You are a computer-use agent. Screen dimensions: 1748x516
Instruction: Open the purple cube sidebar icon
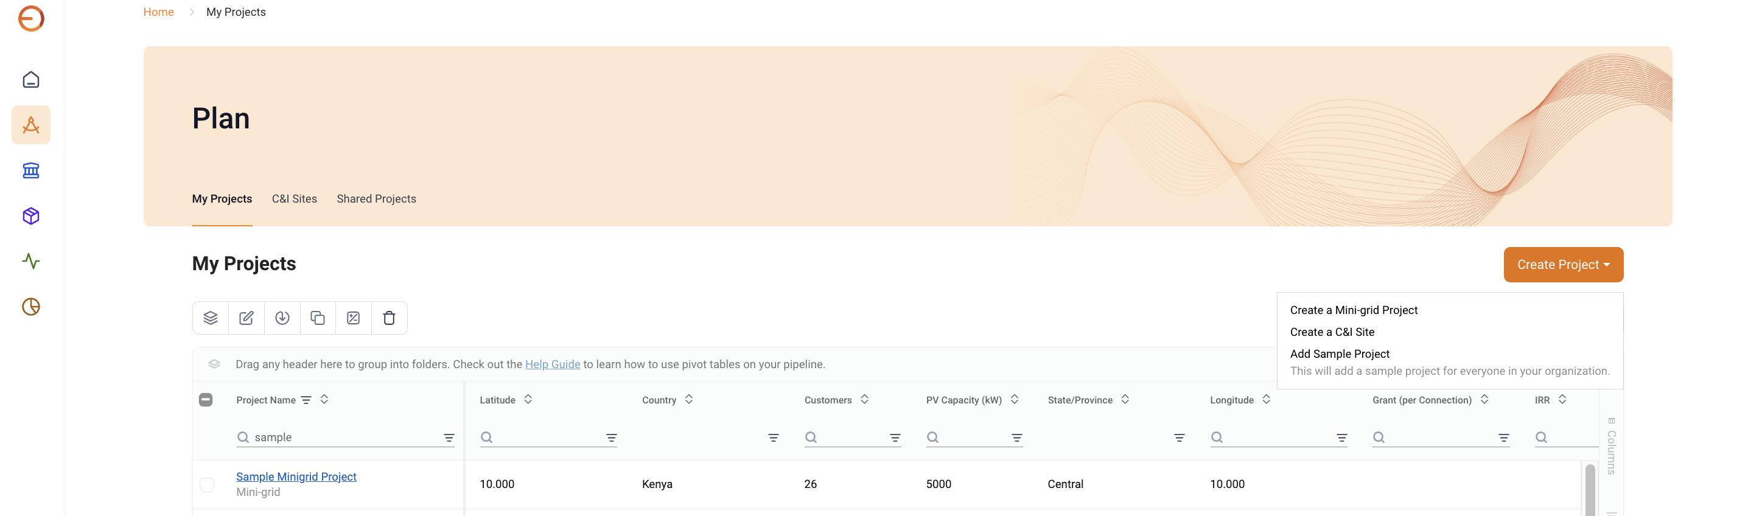[31, 215]
